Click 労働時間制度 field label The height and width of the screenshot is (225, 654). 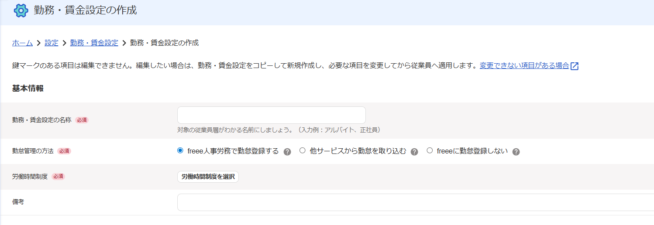click(30, 177)
